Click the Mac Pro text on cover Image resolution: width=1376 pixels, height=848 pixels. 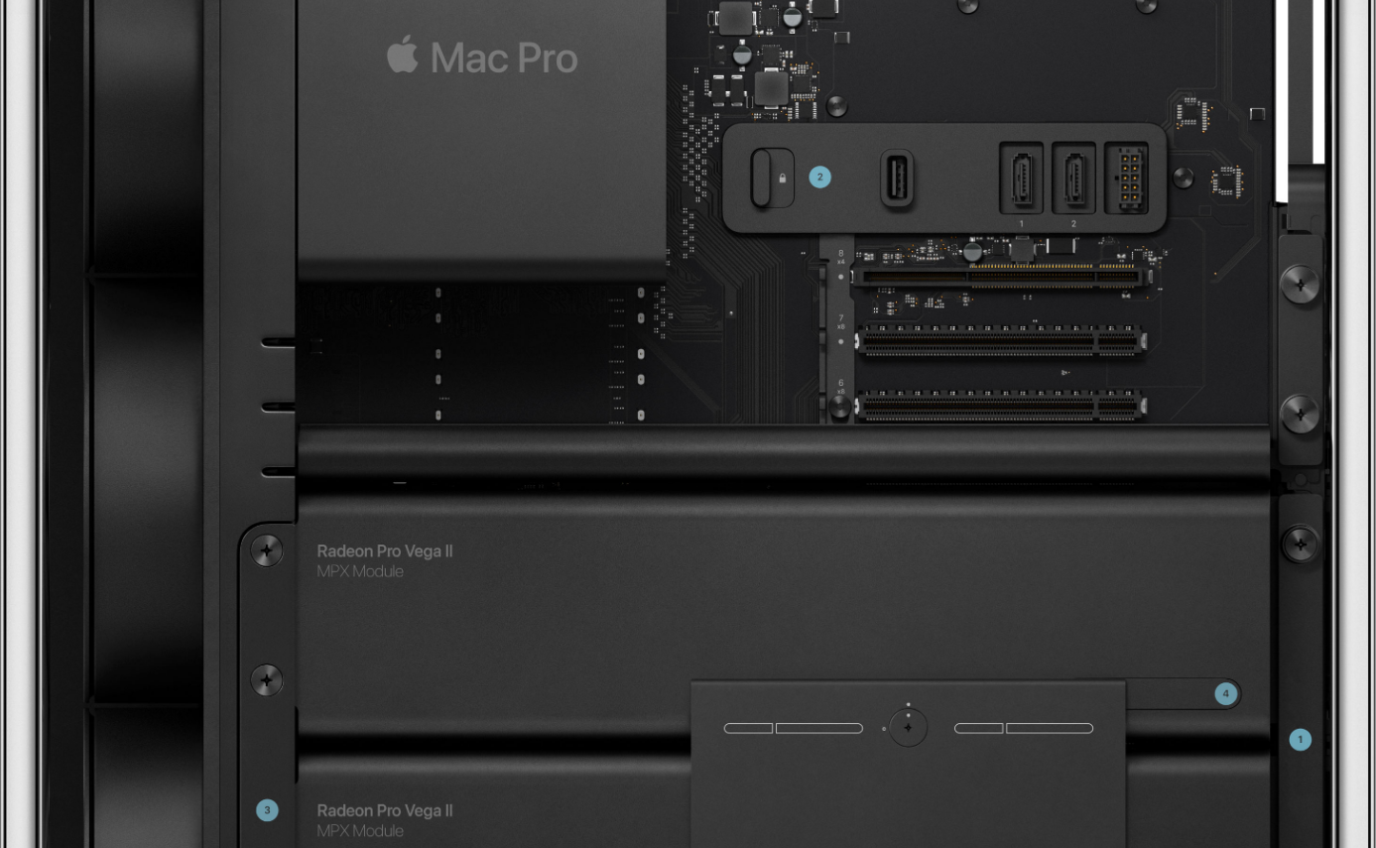(x=504, y=59)
